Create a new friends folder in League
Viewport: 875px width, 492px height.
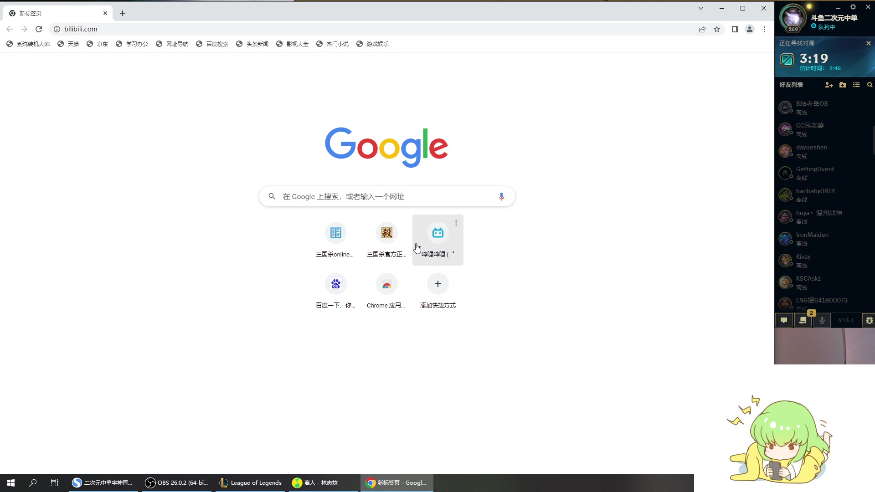pos(843,85)
